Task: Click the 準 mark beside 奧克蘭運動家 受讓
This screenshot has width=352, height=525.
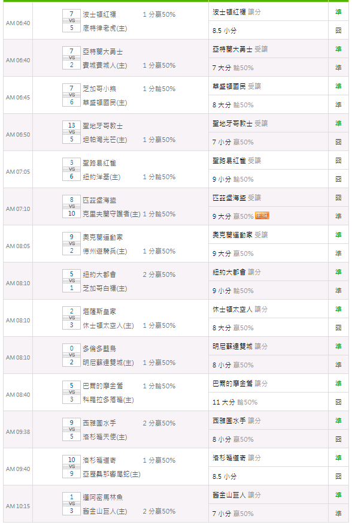Action: click(x=338, y=235)
